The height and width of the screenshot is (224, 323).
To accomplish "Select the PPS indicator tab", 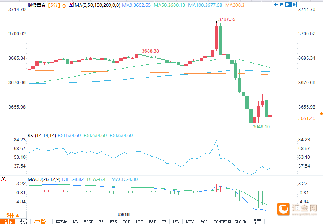I will pyautogui.click(x=113, y=222).
